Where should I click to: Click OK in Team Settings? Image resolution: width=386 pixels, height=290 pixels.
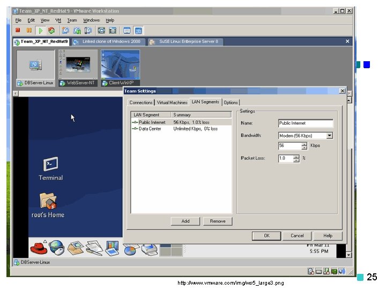pos(266,236)
